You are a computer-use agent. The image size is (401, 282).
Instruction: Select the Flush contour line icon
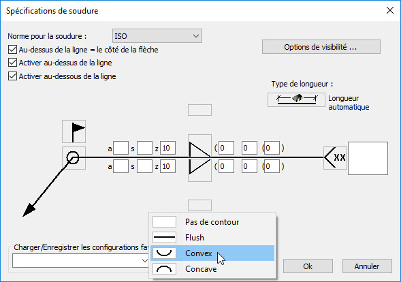click(165, 237)
